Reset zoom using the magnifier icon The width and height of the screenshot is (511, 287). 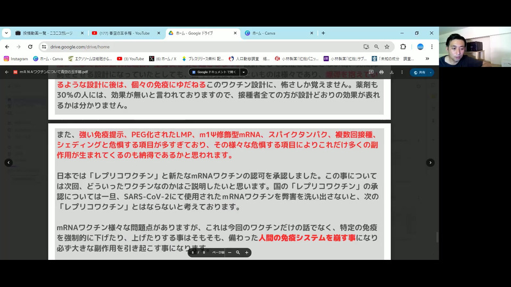[x=238, y=252]
